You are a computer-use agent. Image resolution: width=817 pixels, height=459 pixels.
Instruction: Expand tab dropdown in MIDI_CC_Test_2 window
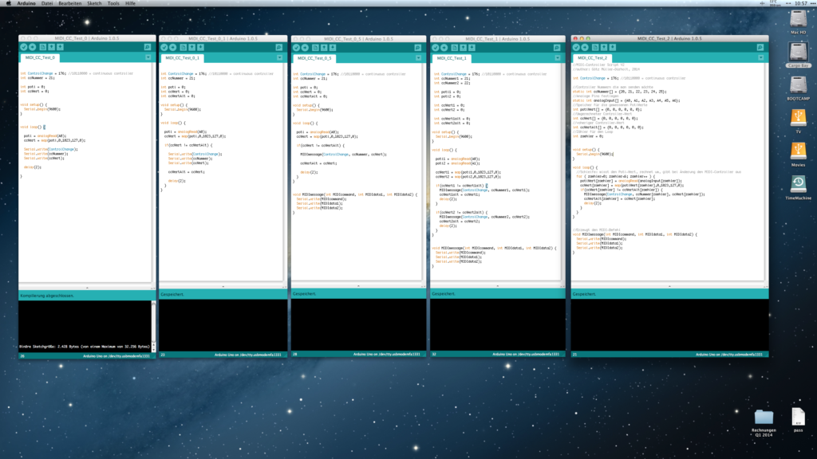[762, 57]
